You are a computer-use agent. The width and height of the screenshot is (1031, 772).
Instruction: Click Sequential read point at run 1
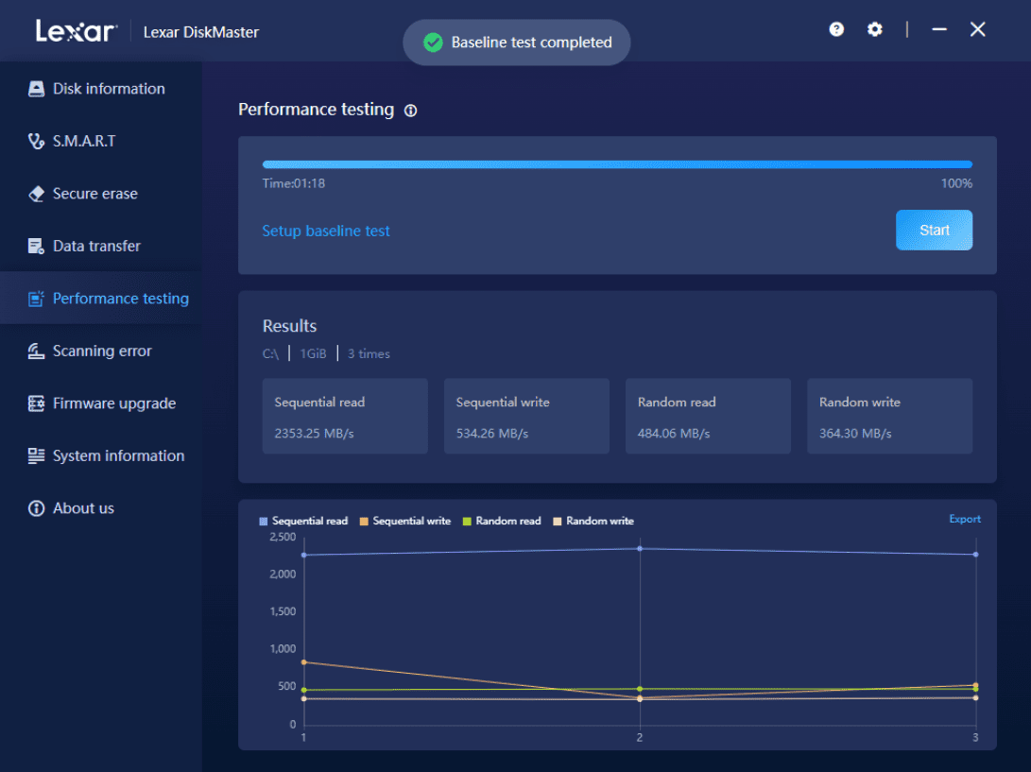click(303, 555)
